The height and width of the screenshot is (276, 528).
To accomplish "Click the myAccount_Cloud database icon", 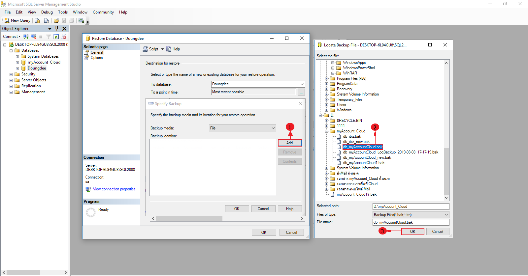I will 23,62.
